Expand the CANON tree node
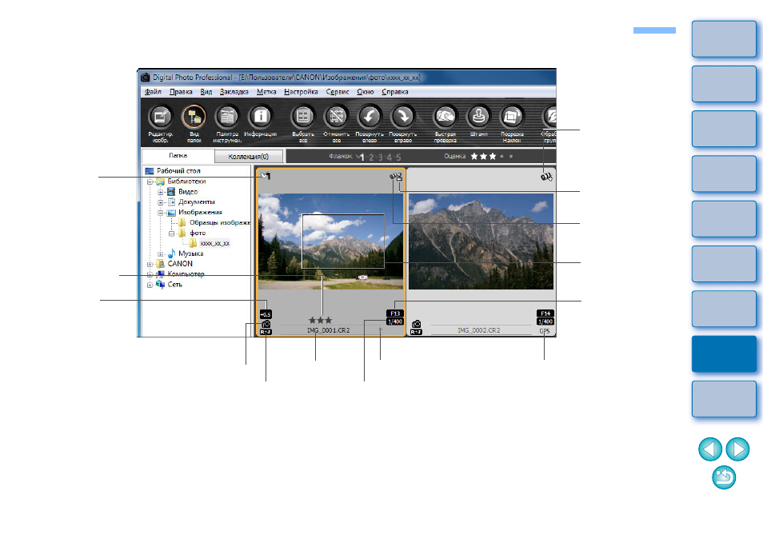Image resolution: width=763 pixels, height=539 pixels. (x=150, y=264)
